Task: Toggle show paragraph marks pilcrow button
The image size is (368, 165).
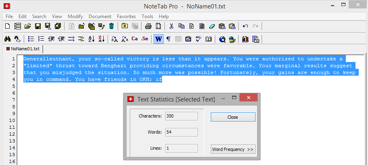Action: point(168,39)
